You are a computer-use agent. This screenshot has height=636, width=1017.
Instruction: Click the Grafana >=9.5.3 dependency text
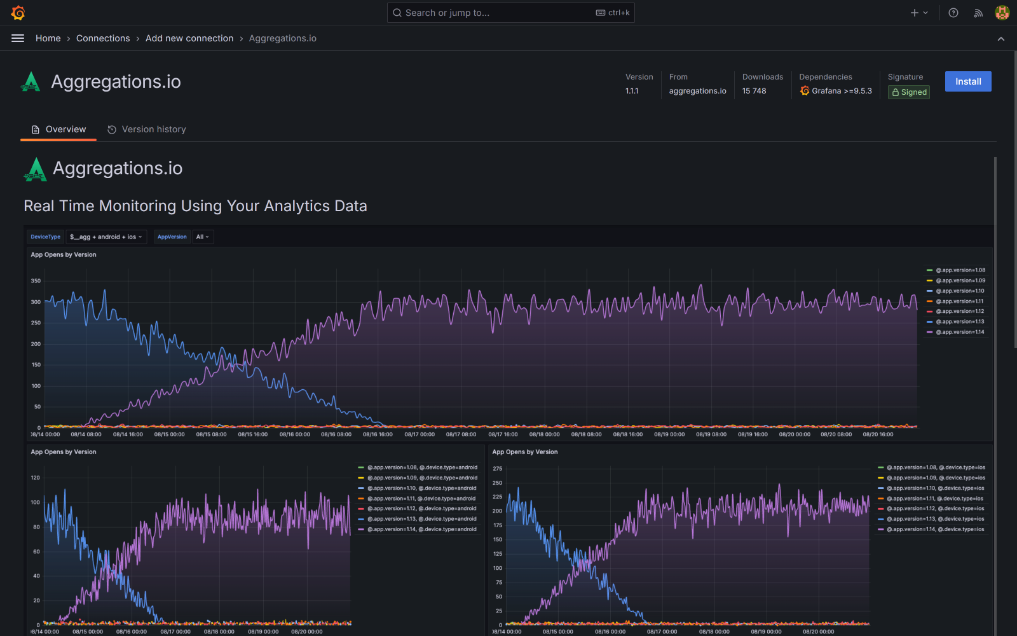[842, 91]
